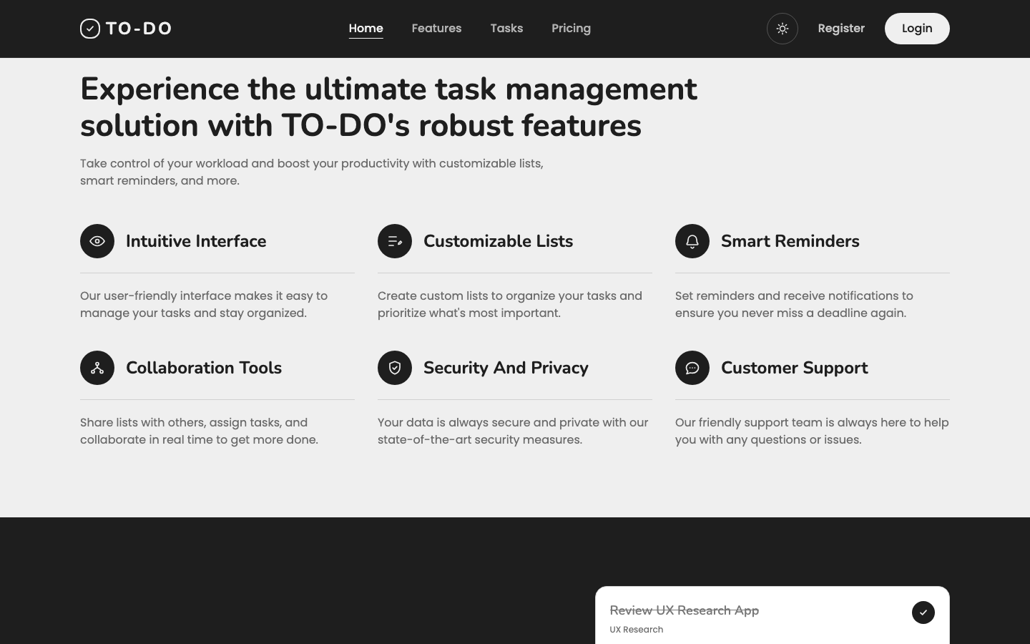Viewport: 1030px width, 644px height.
Task: Click the UX Research category label
Action: click(637, 630)
